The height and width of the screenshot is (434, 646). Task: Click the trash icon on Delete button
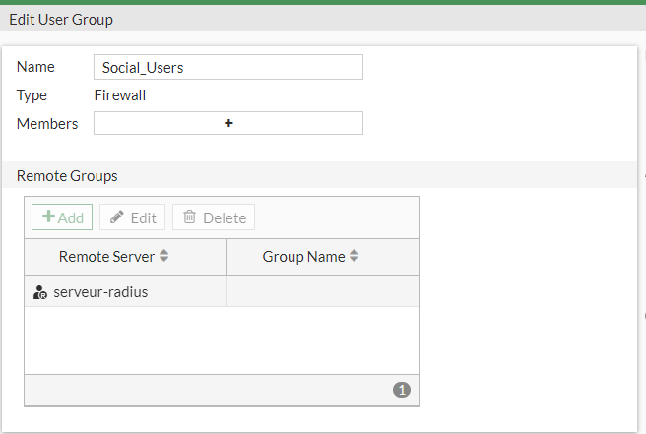pyautogui.click(x=190, y=217)
